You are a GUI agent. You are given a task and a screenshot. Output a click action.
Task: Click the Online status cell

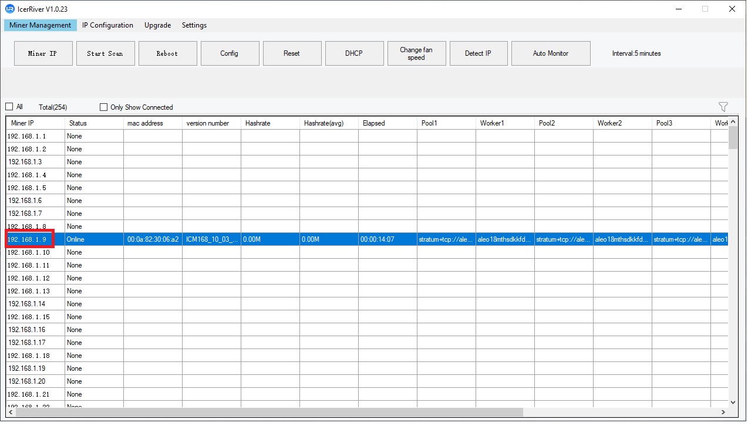click(x=95, y=239)
